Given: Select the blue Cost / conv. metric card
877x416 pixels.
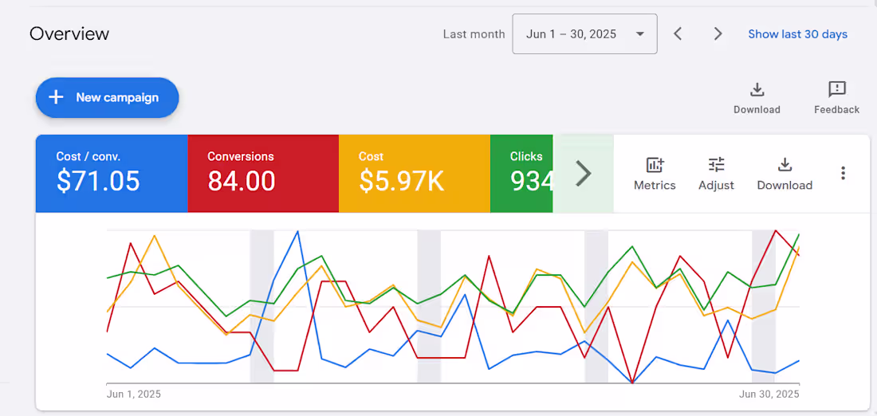Looking at the screenshot, I should point(112,174).
